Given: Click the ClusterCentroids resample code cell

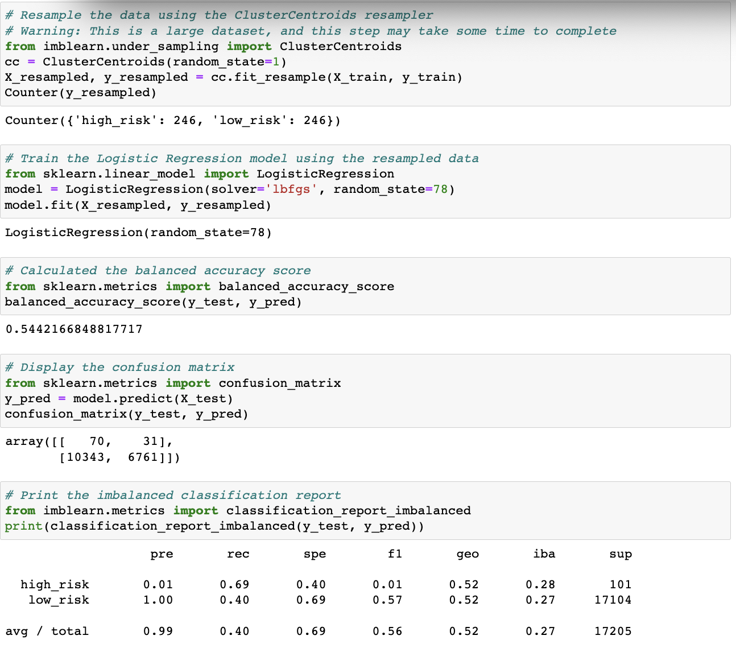Looking at the screenshot, I should coord(365,53).
